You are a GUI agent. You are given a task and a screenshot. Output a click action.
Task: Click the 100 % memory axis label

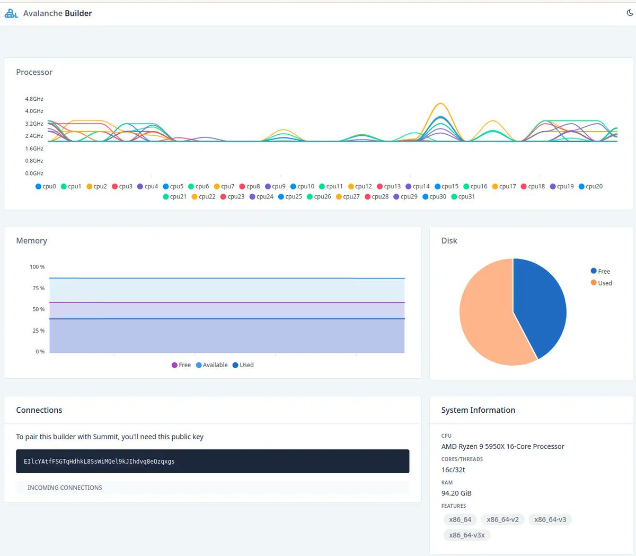37,267
